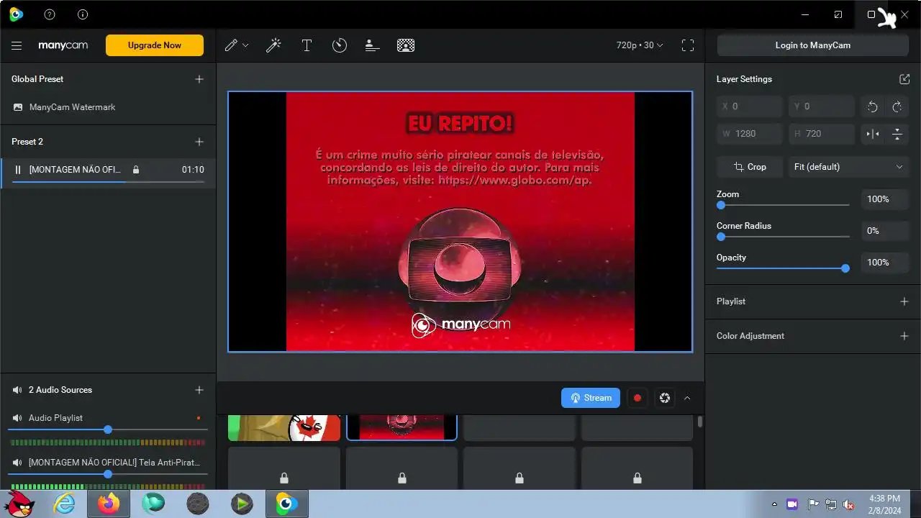Mute the Audio Playlist speaker icon
The image size is (921, 518).
(17, 418)
